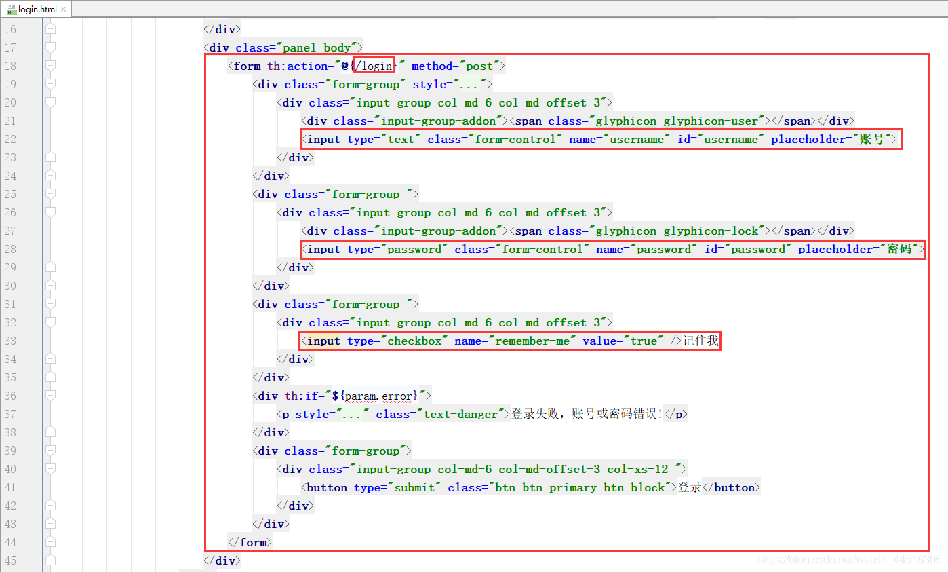Click the 登录失败，账号或密码错误! message text
Screen dimensions: 948x572
[x=587, y=414]
